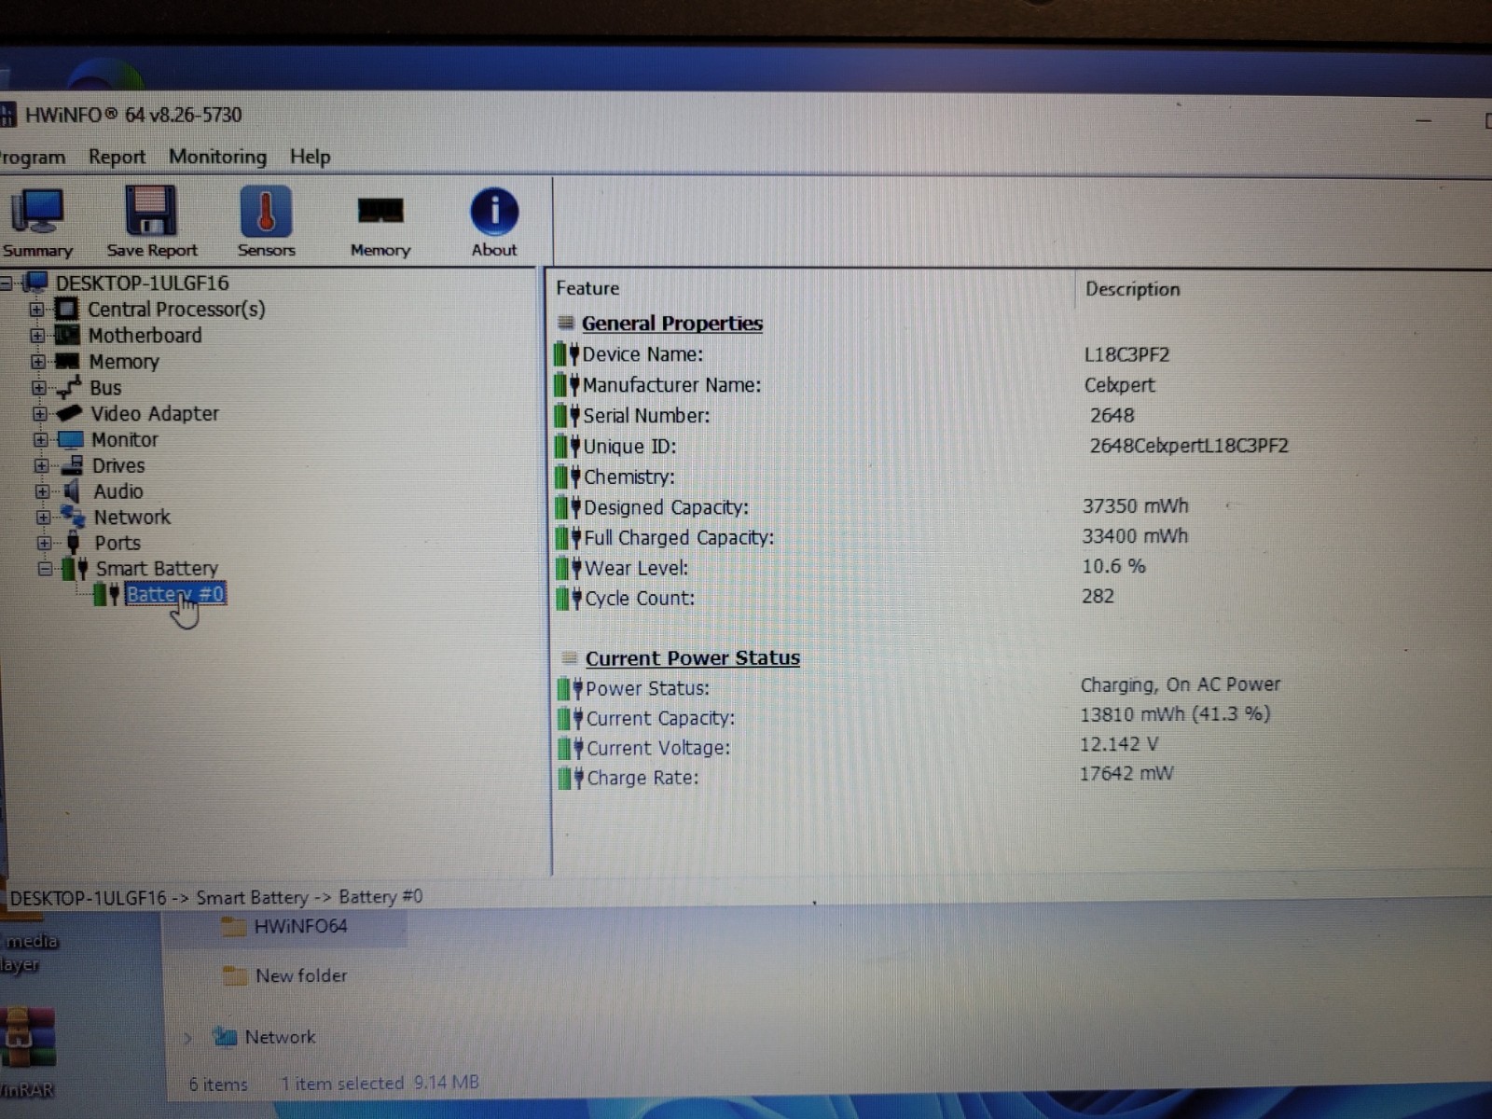Screen dimensions: 1492x1119
Task: Click the HWiNFO64 folder icon
Action: pyautogui.click(x=233, y=927)
